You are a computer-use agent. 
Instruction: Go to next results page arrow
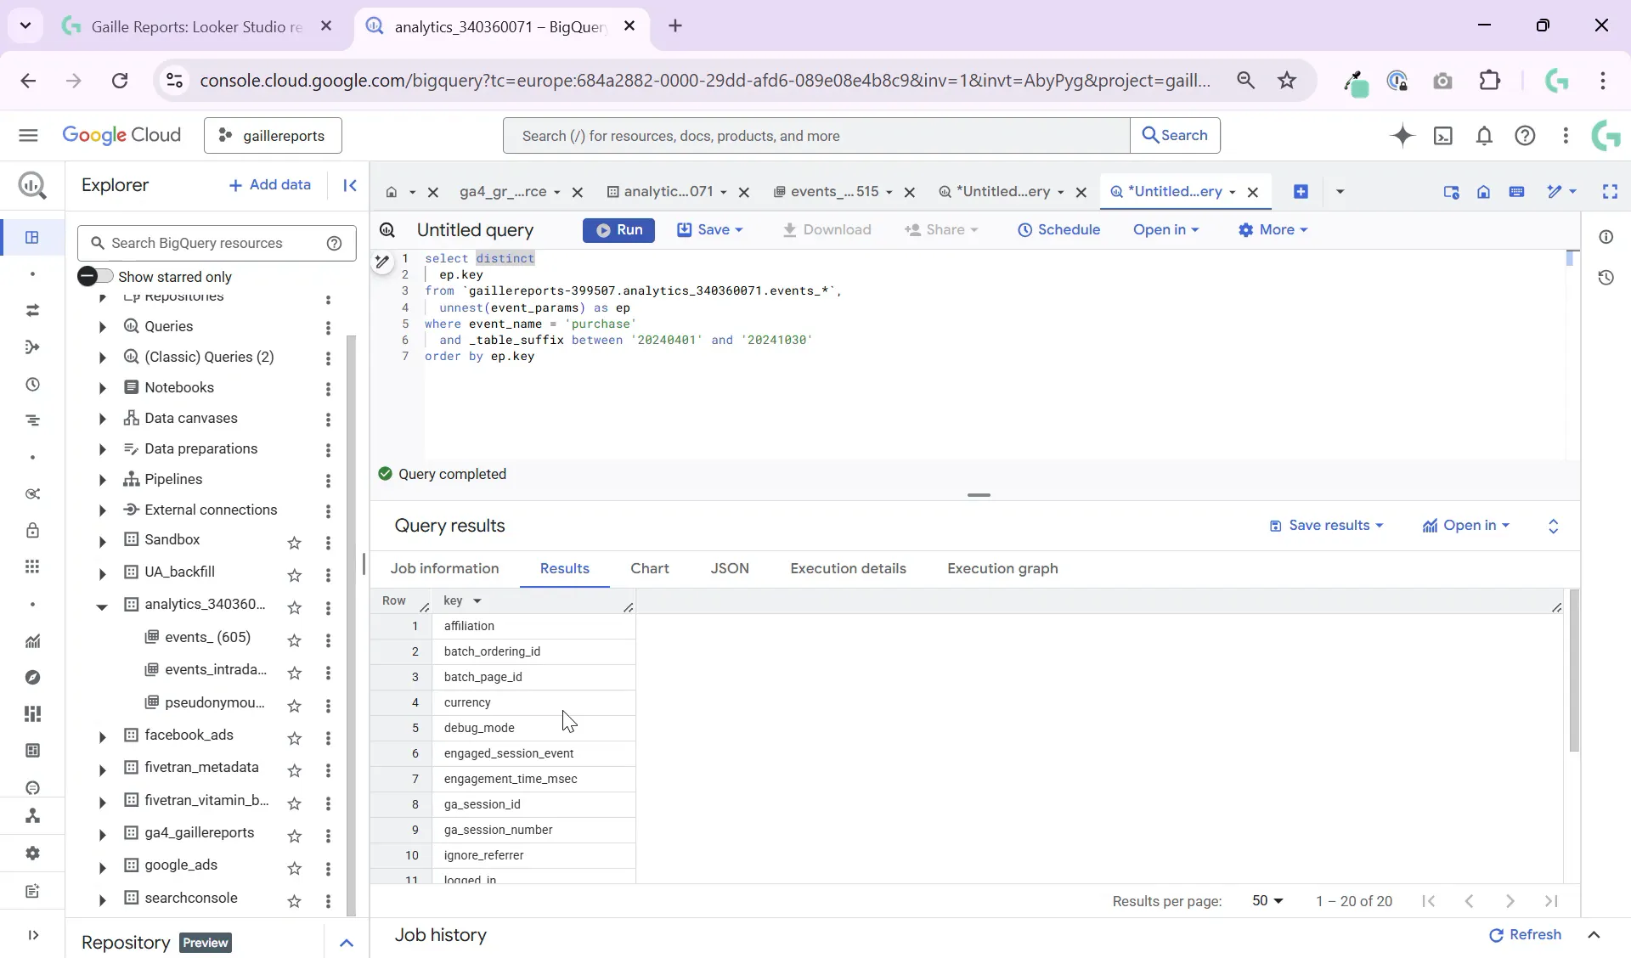(x=1510, y=901)
